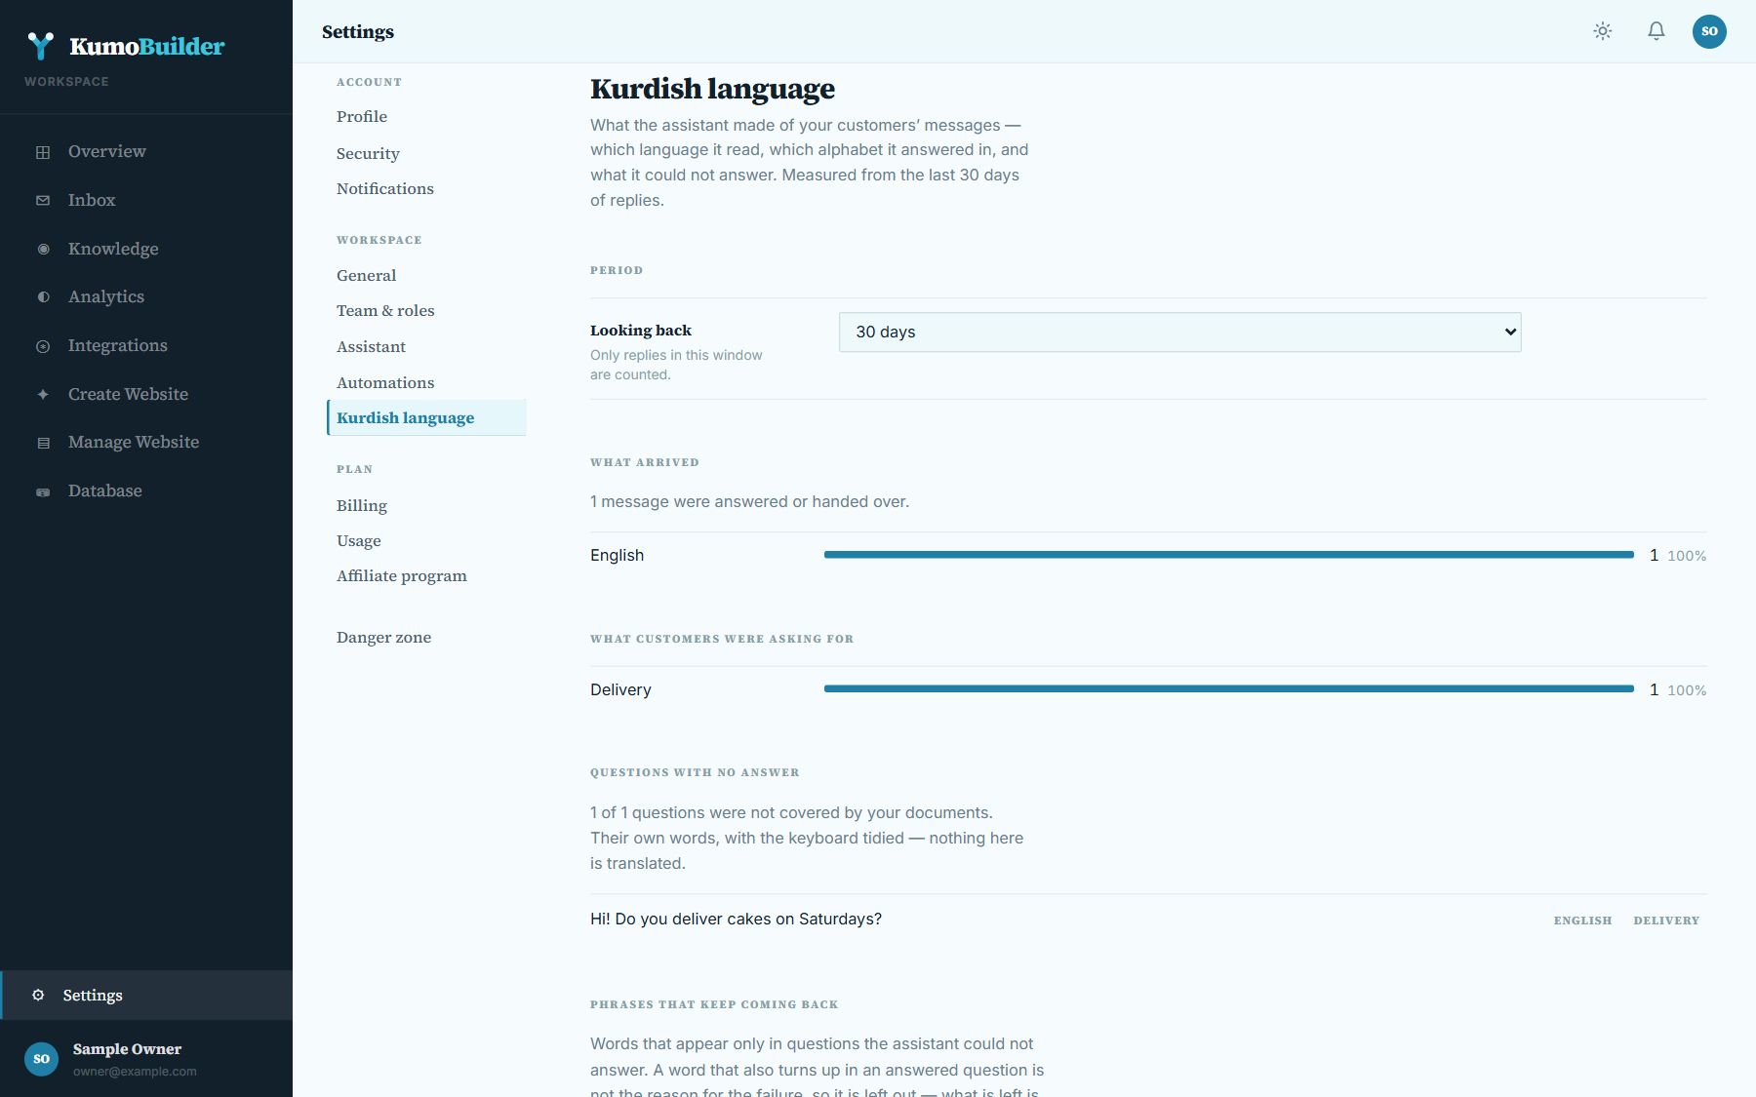
Task: Open the notifications bell
Action: (1656, 31)
